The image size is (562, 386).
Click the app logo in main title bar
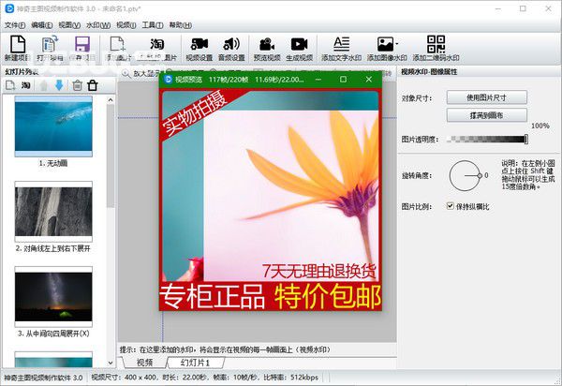pyautogui.click(x=9, y=8)
